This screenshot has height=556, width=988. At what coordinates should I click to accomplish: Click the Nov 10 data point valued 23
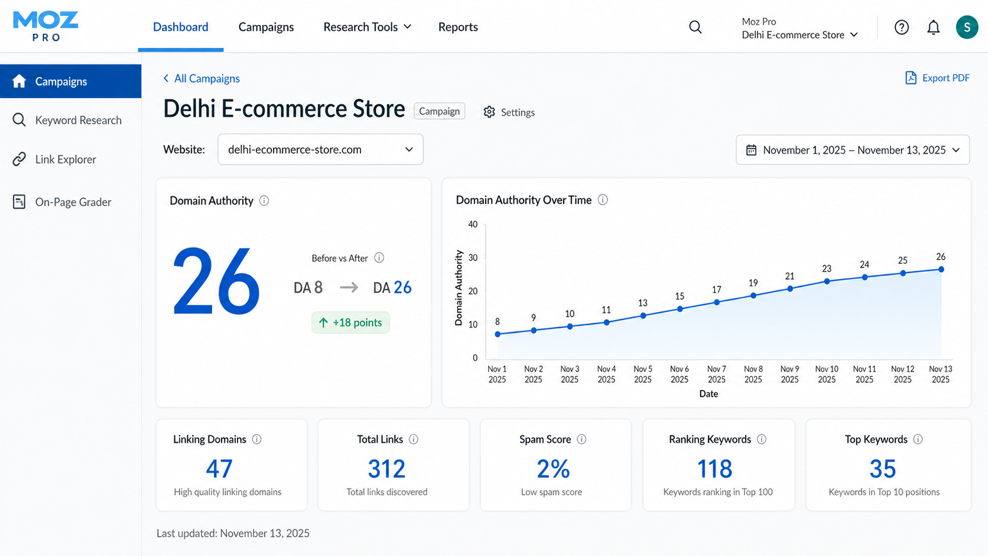(x=827, y=281)
